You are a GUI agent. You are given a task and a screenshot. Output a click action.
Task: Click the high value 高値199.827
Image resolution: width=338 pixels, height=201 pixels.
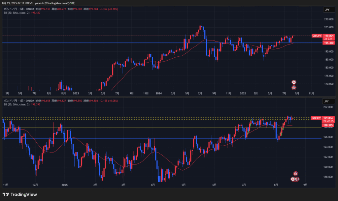pyautogui.click(x=59, y=101)
